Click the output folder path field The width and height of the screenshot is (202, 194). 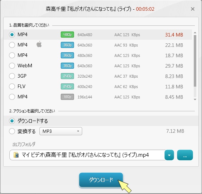point(87,155)
